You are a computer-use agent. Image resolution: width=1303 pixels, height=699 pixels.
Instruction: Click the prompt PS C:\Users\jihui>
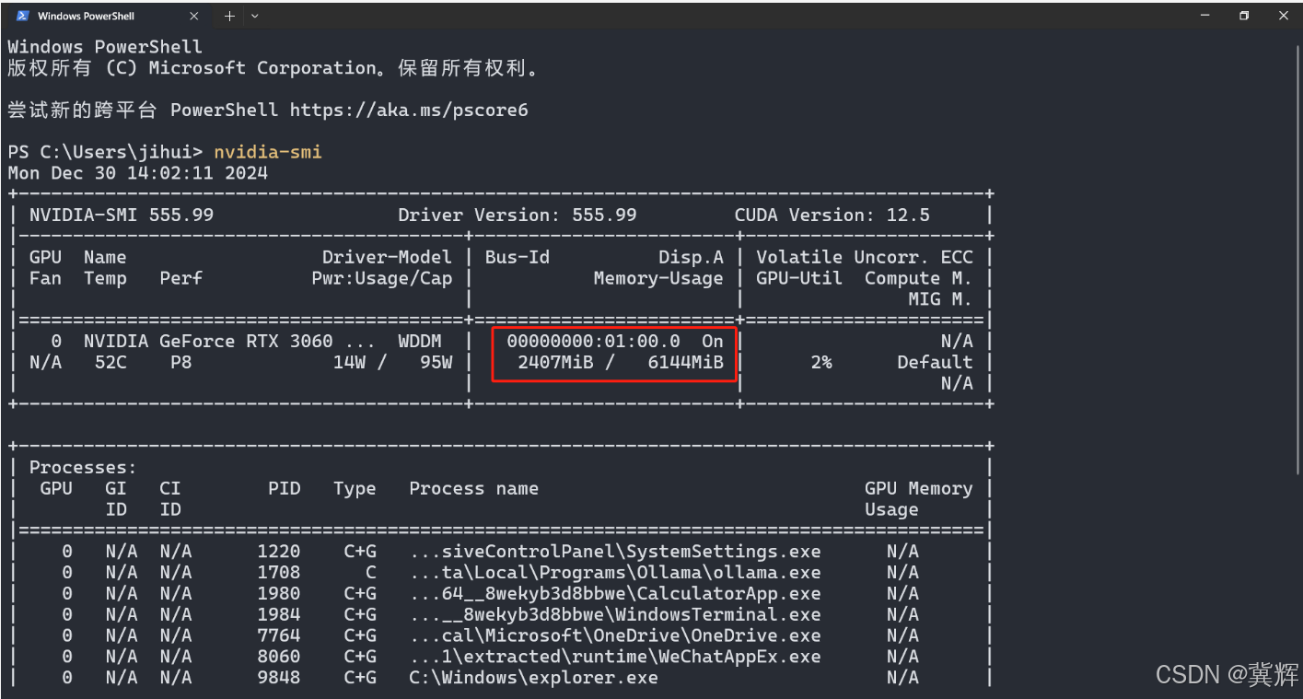point(105,152)
